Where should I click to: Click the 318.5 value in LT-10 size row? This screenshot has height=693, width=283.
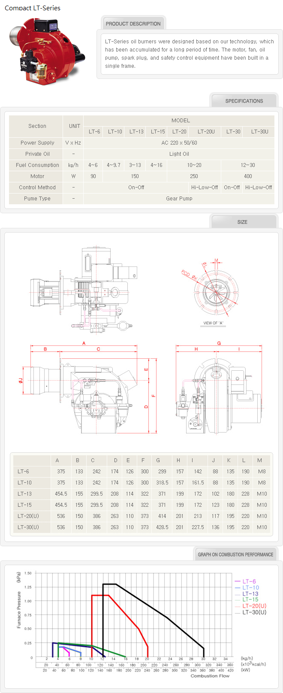point(162,483)
